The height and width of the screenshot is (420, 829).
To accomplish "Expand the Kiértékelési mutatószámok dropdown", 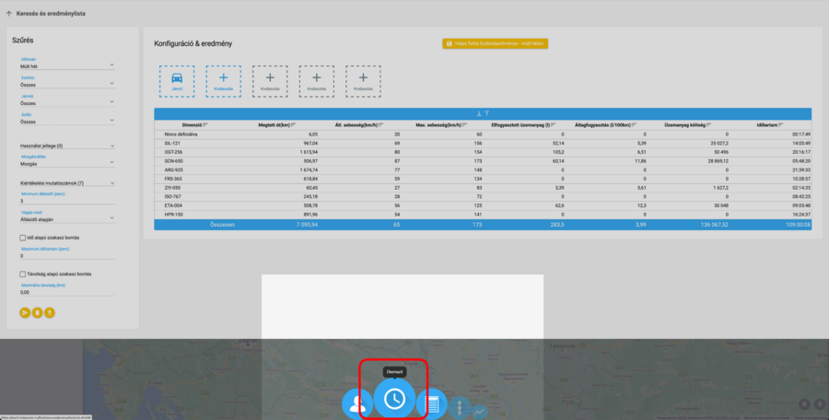I will pyautogui.click(x=66, y=182).
